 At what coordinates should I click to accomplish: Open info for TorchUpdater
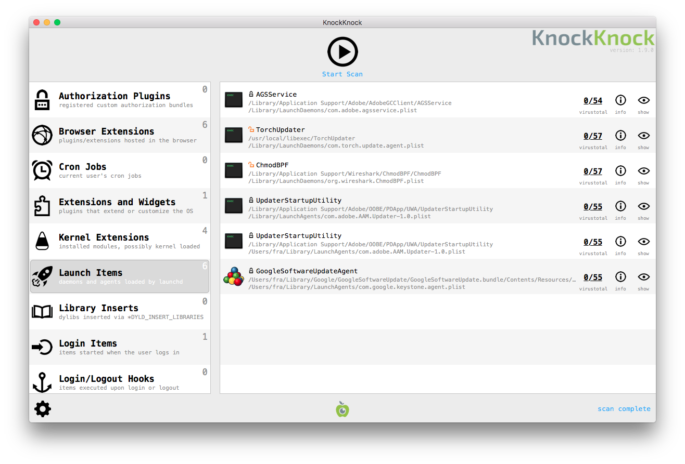click(620, 136)
